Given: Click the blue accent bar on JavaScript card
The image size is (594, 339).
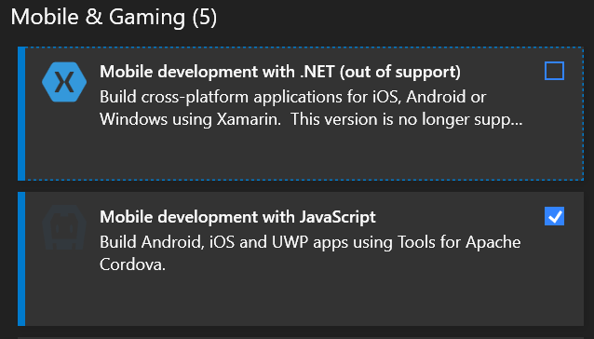Looking at the screenshot, I should [x=21, y=259].
